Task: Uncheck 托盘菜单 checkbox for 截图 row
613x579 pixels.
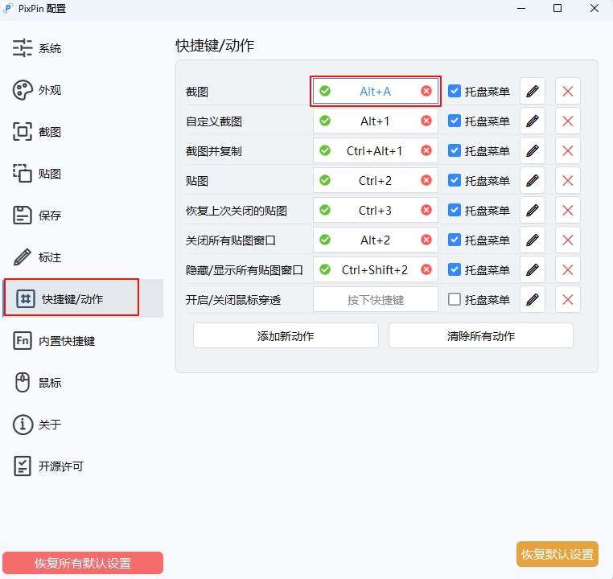Action: [x=455, y=91]
